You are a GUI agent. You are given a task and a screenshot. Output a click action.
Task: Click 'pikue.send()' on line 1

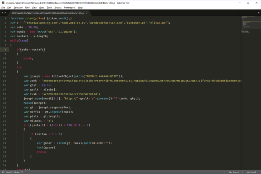(x=58, y=18)
